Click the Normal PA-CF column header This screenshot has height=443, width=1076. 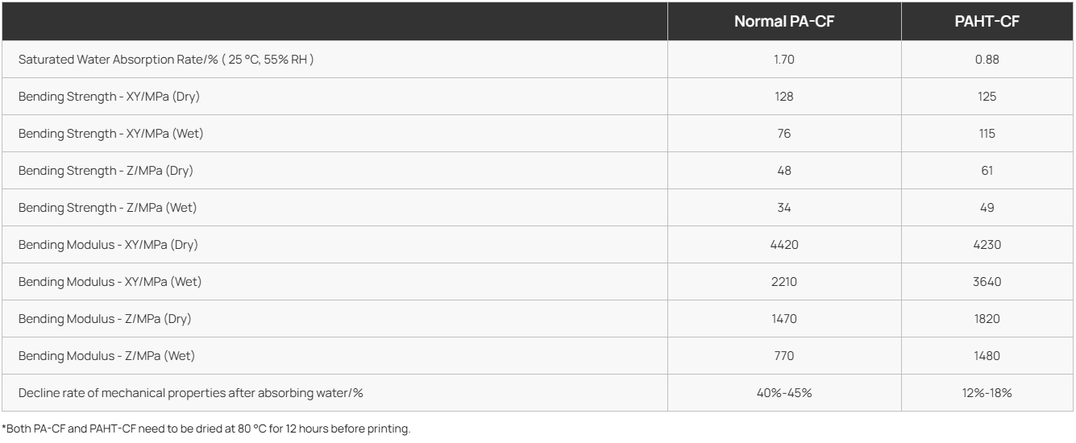(x=783, y=22)
